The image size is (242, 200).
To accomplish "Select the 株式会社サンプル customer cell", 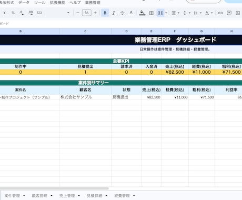I will (x=85, y=97).
